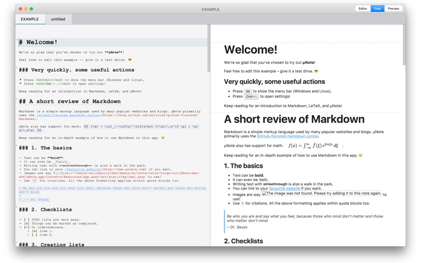Image resolution: width=421 pixels, height=263 pixels.
Task: Minimize the window with the yellow button
Action: tap(26, 9)
